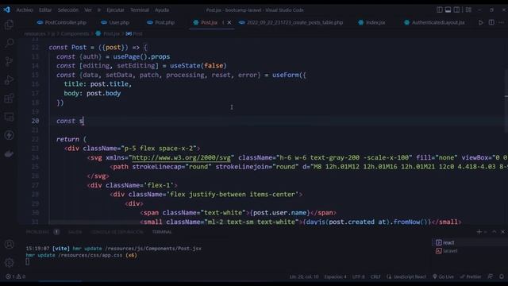Click the Components breadcrumb segment

[75, 33]
